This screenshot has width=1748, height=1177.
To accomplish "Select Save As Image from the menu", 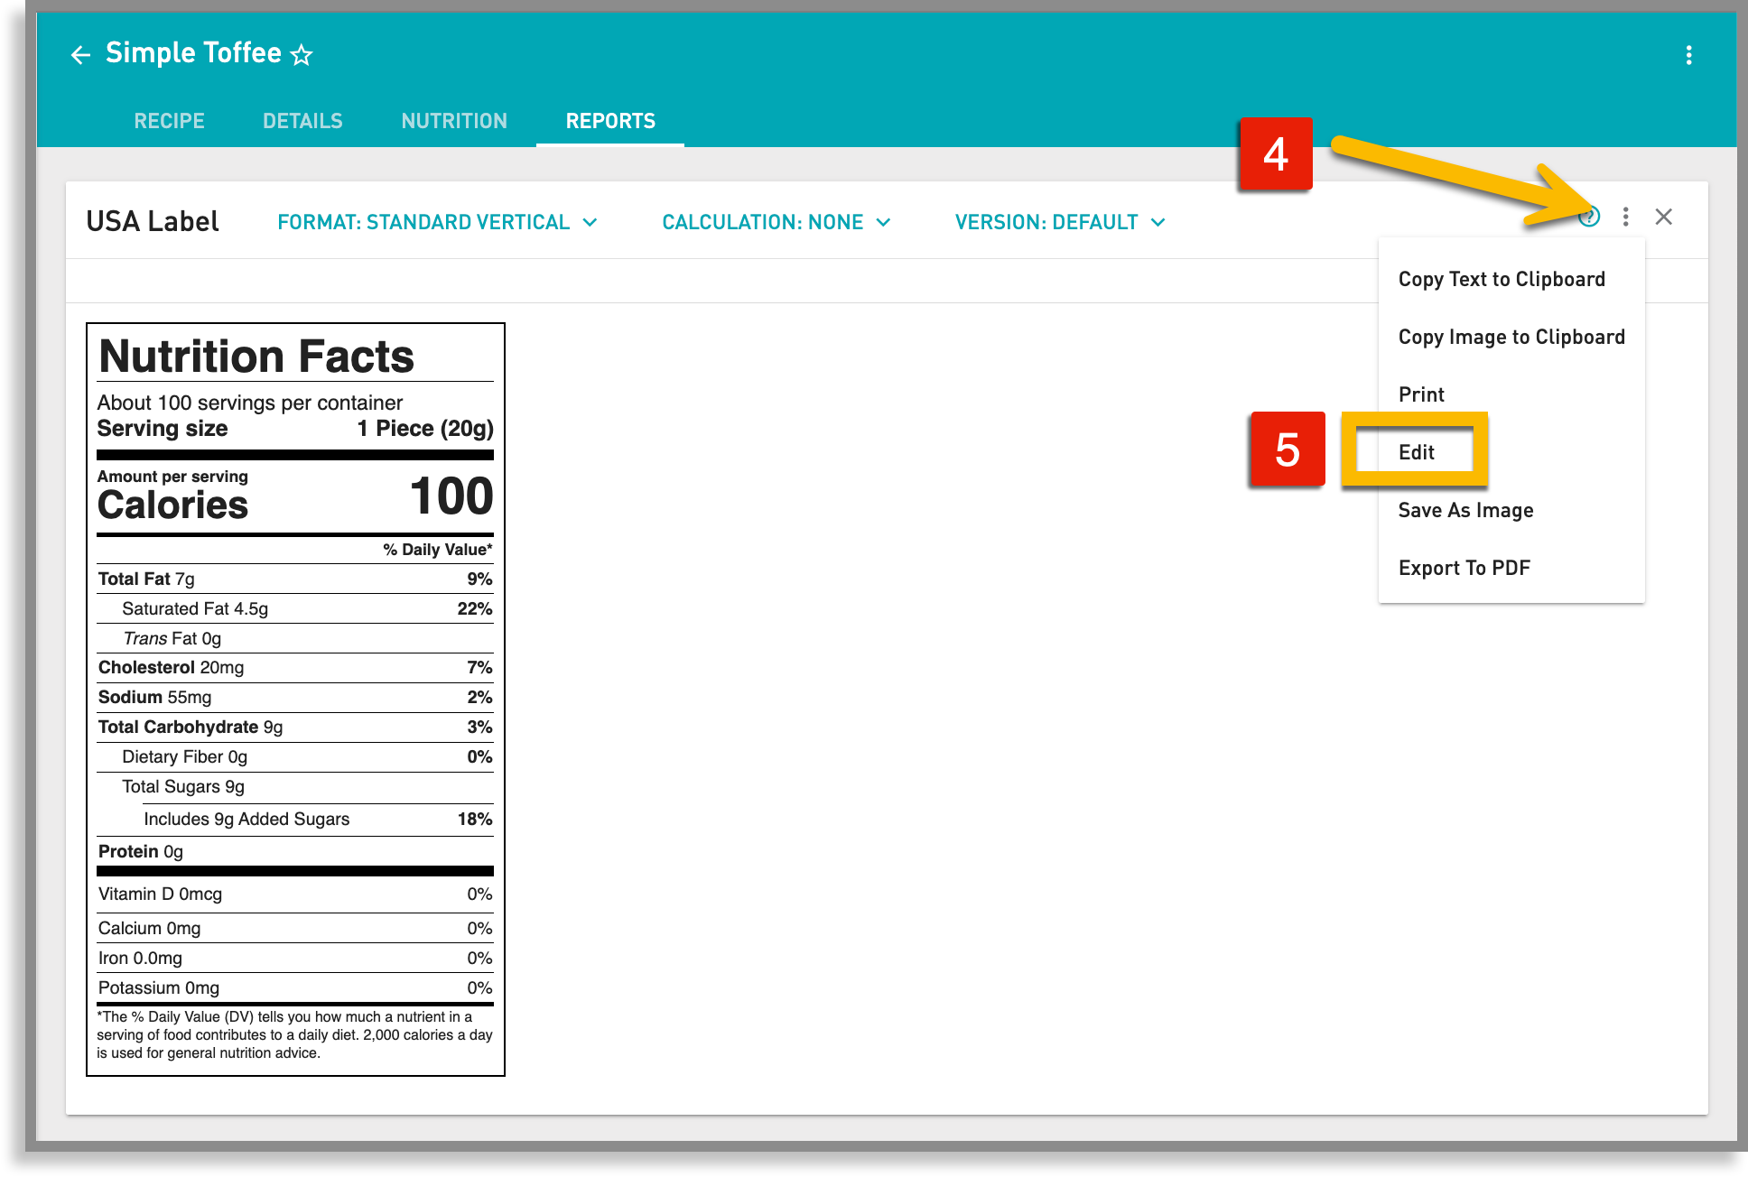I will coord(1464,510).
